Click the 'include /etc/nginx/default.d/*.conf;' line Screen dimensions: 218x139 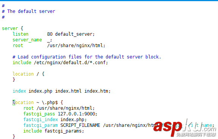point(60,63)
